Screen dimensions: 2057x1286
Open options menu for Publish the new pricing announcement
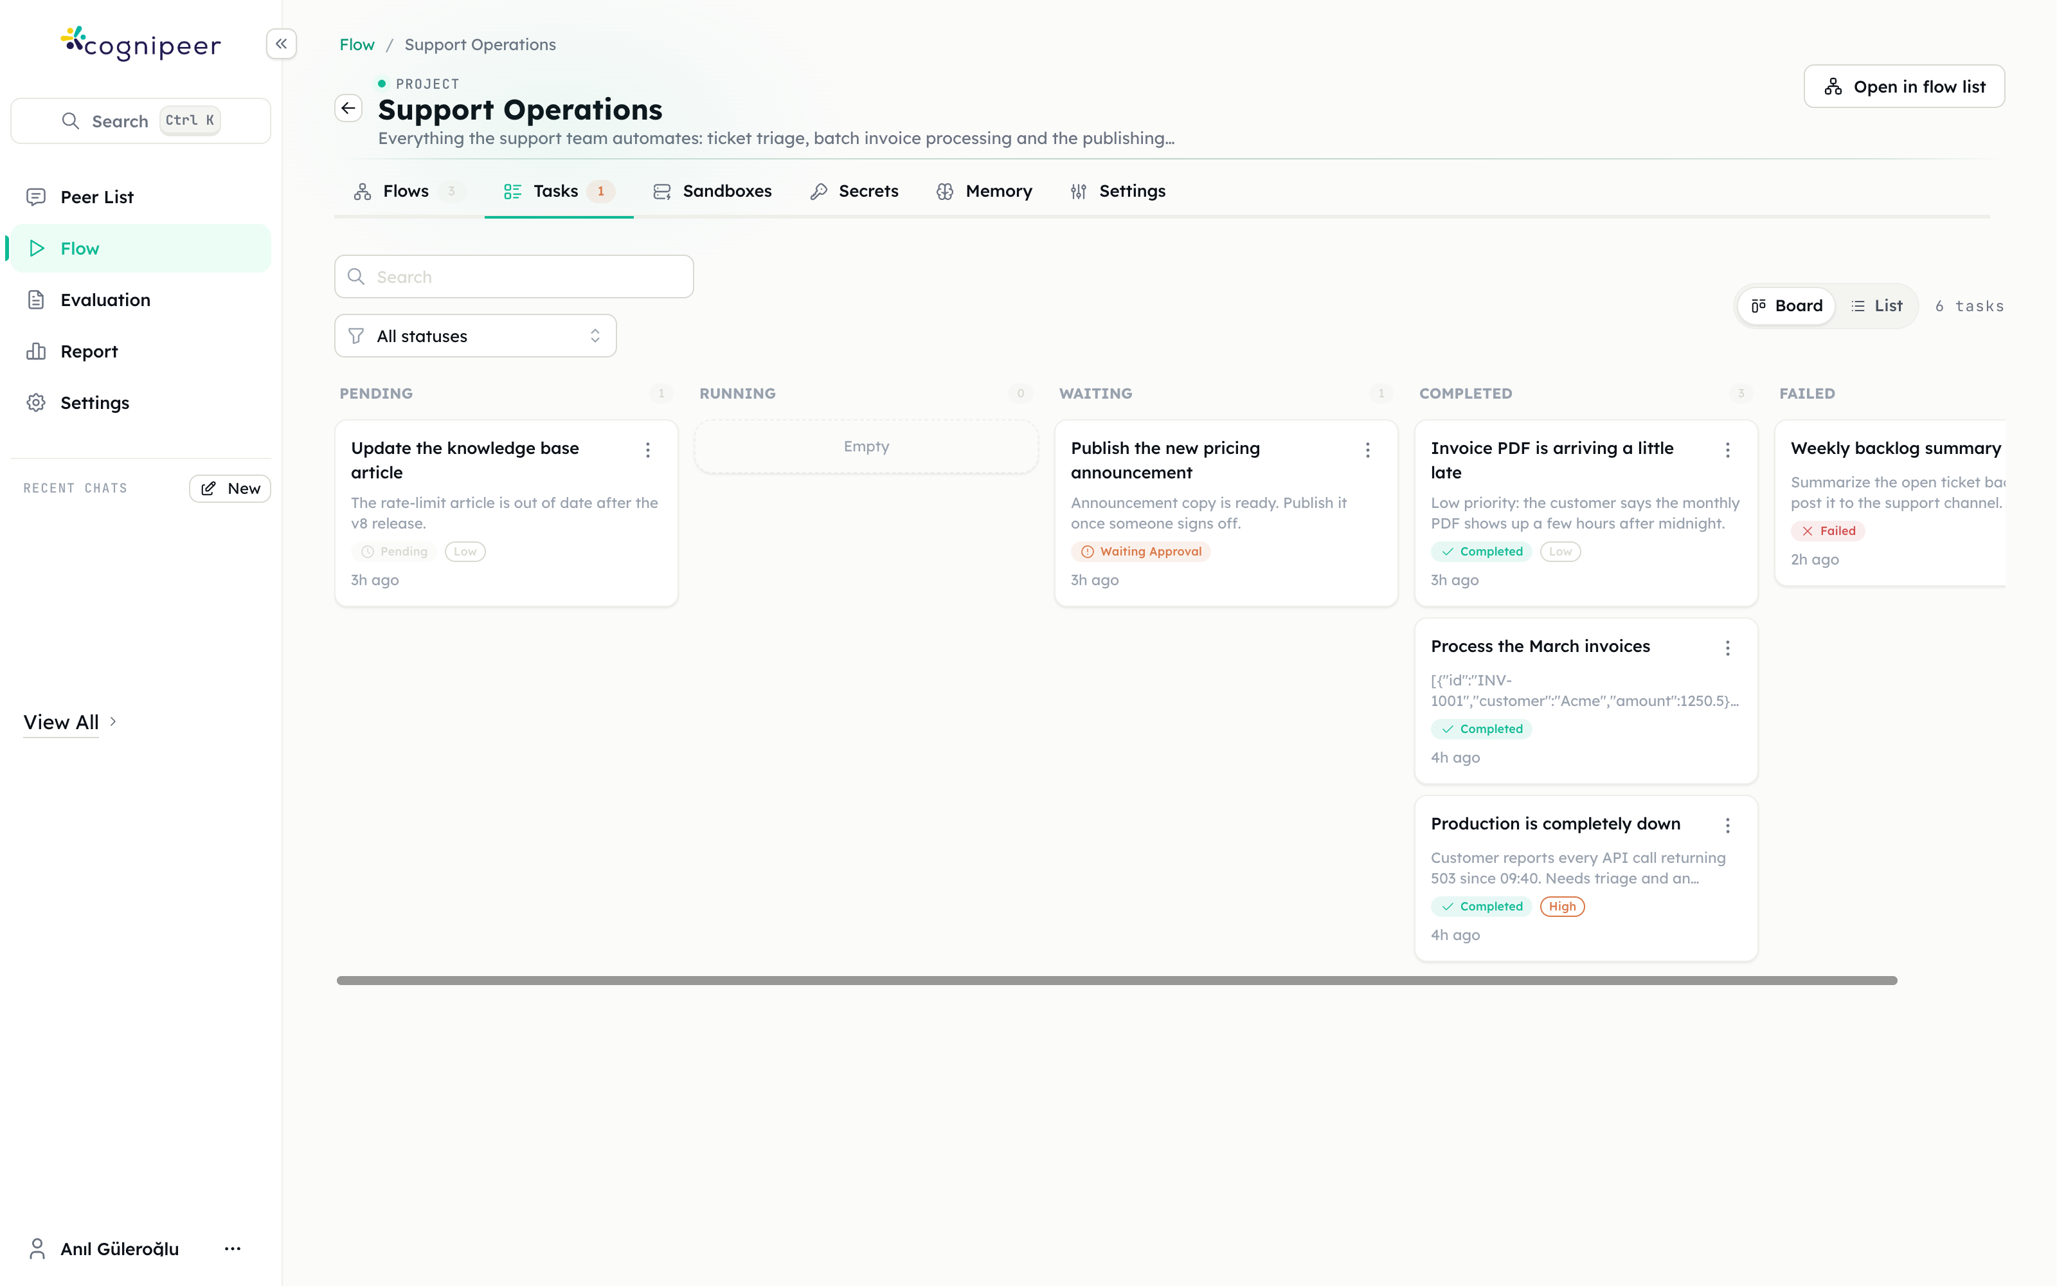click(1368, 450)
